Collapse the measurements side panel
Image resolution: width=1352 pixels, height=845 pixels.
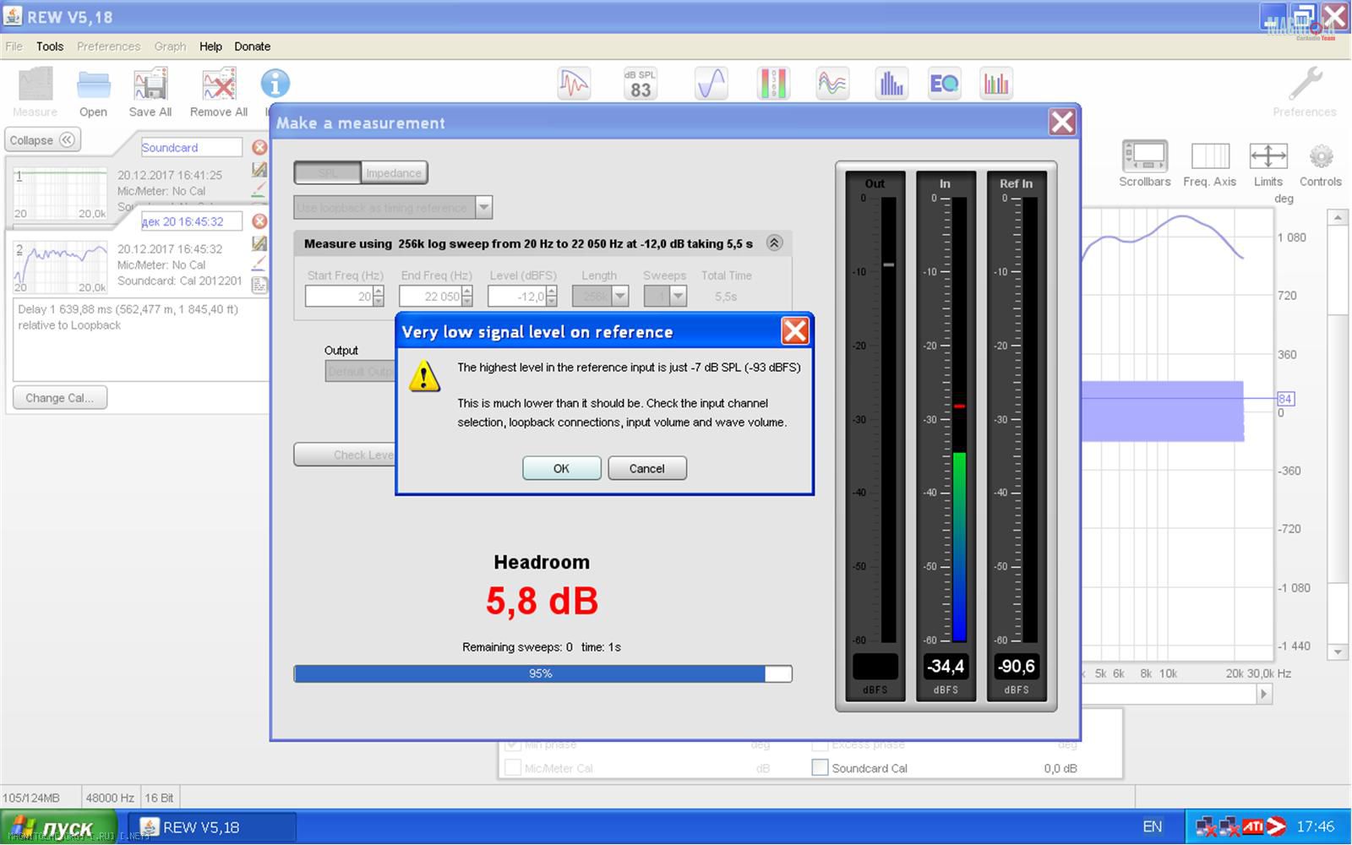[x=42, y=140]
